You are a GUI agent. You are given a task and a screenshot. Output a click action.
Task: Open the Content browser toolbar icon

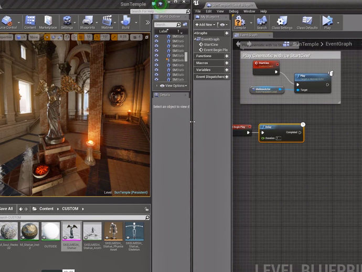click(30, 23)
